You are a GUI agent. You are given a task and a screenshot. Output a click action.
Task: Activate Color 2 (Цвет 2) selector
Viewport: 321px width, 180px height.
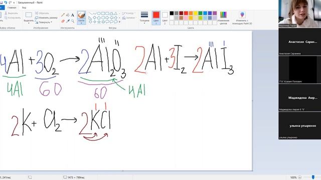pyautogui.click(x=165, y=18)
